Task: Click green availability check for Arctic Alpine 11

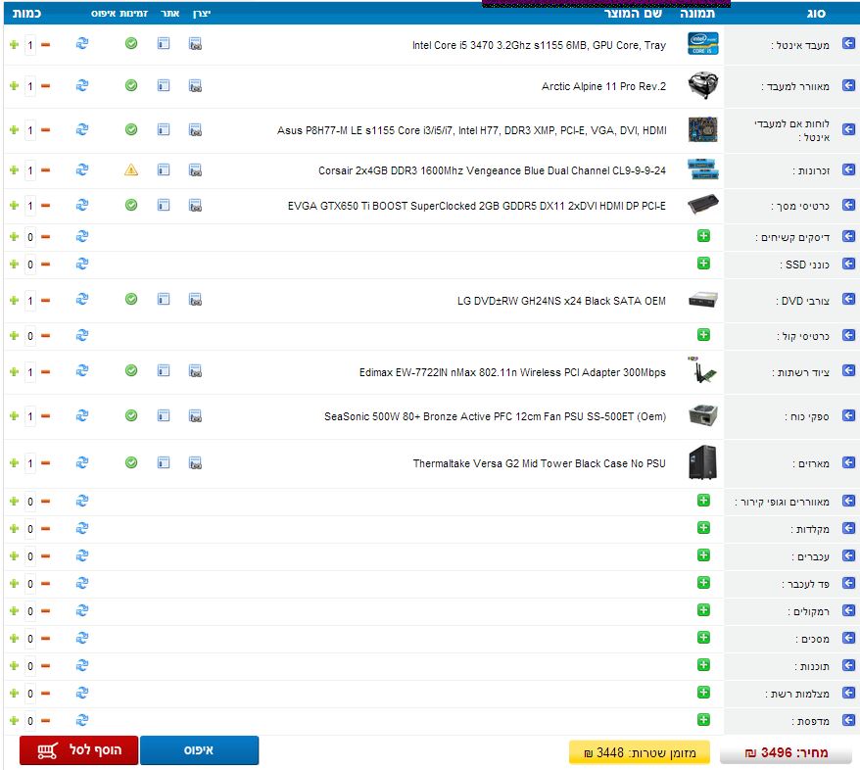Action: coord(131,85)
